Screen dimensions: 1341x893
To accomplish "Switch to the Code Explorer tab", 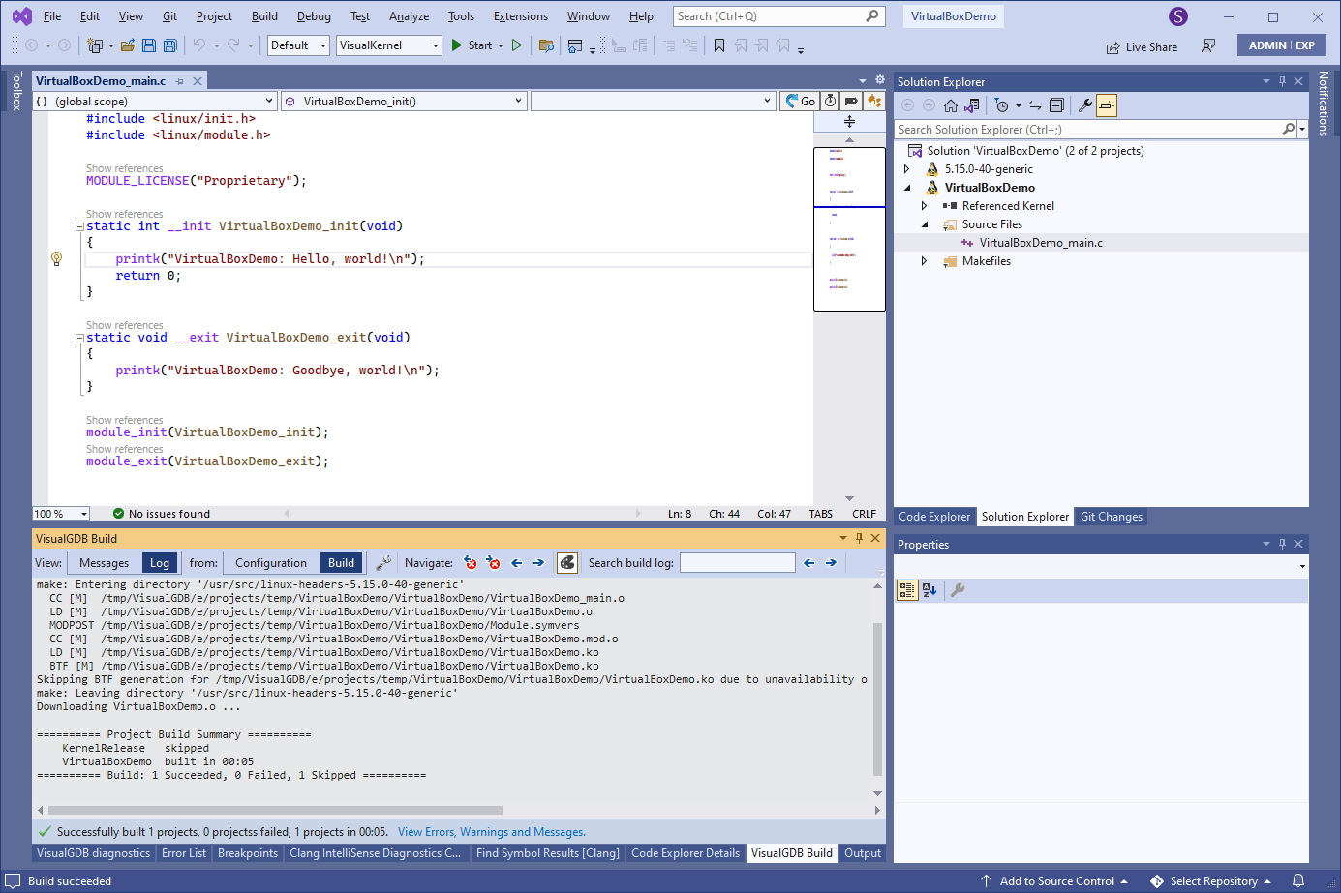I will point(934,517).
